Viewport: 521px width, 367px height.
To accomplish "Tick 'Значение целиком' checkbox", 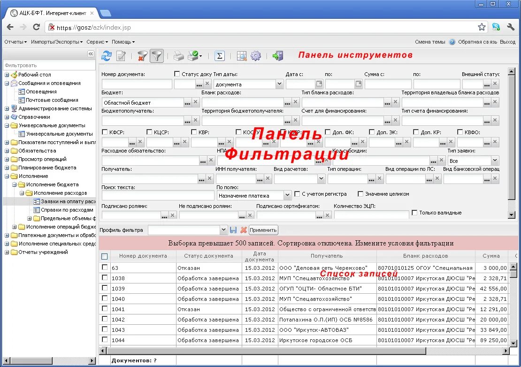I will (360, 194).
